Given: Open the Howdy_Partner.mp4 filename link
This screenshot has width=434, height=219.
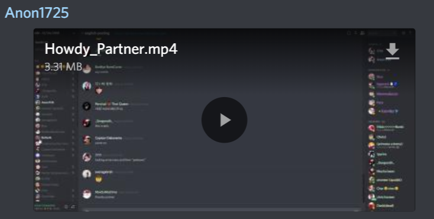Looking at the screenshot, I should click(x=111, y=49).
